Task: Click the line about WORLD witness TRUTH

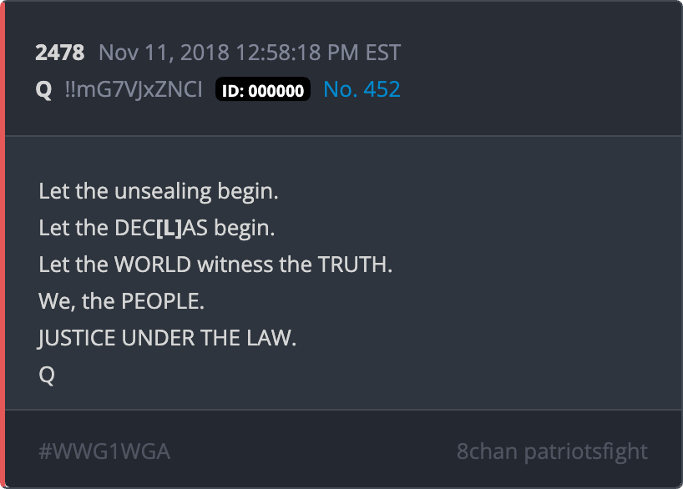Action: coord(215,265)
